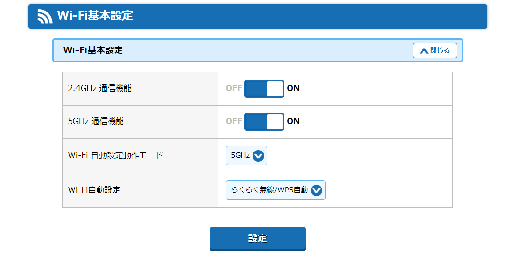The width and height of the screenshot is (519, 258).
Task: Click the Wi-Fi signal icon in header
Action: coord(45,16)
